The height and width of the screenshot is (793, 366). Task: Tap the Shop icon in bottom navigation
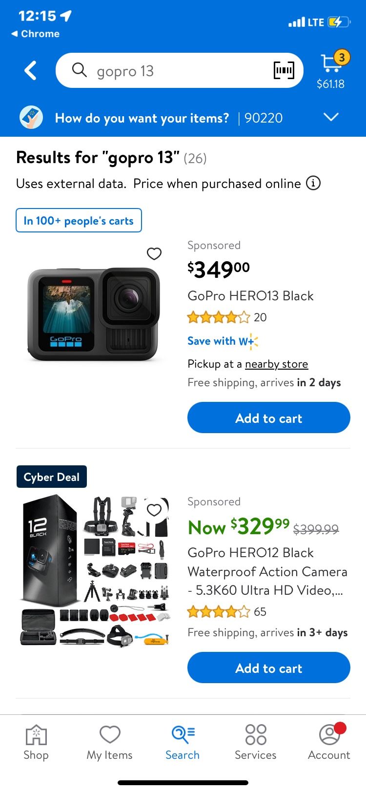click(x=36, y=741)
